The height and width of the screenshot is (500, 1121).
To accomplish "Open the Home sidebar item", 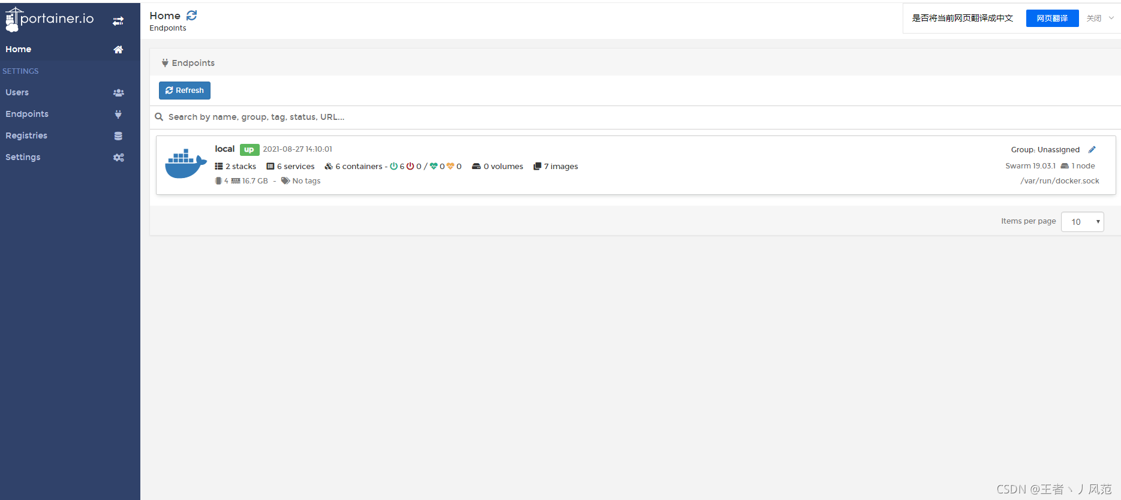I will [x=70, y=49].
